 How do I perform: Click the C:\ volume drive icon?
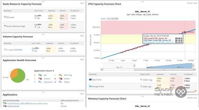pyautogui.click(x=5, y=49)
